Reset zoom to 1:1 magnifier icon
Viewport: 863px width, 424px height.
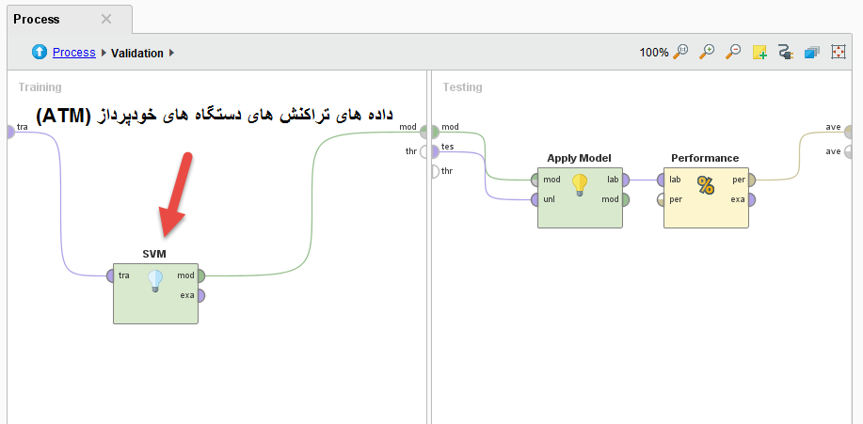point(681,53)
